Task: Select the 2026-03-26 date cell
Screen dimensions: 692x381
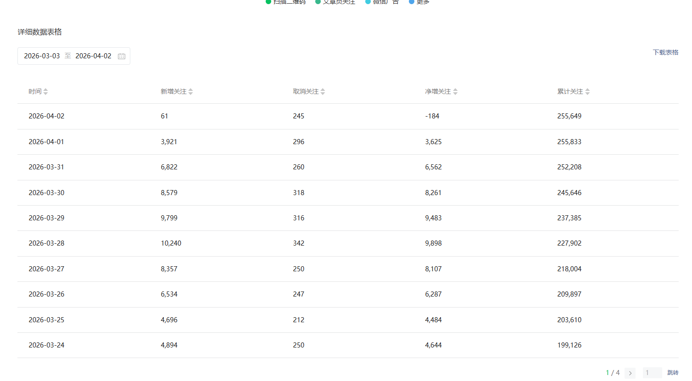Action: pyautogui.click(x=46, y=294)
